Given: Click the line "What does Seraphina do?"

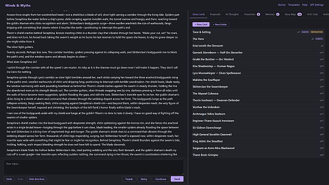Looking at the screenshot, I should point(22,62).
